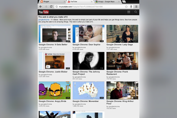Close the Blogger tab
The height and width of the screenshot is (118, 177).
[64, 2]
